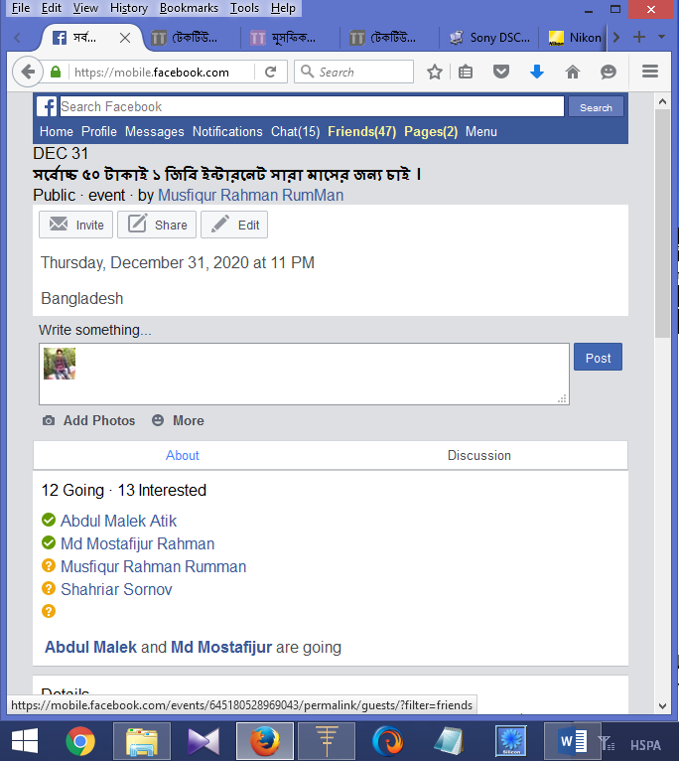The height and width of the screenshot is (761, 679).
Task: Switch to the Sony DSC tab
Action: click(x=488, y=38)
